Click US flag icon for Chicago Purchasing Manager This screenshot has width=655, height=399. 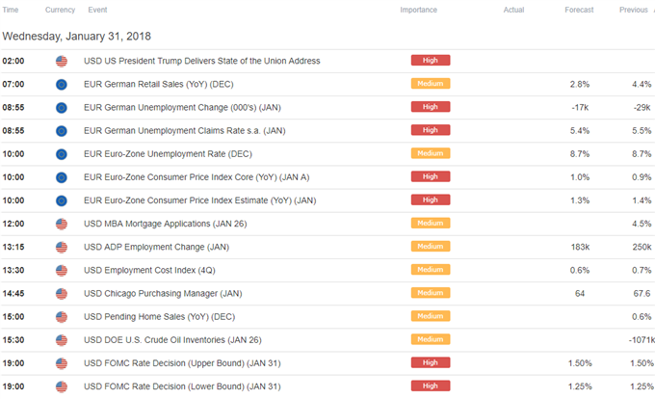click(x=62, y=294)
